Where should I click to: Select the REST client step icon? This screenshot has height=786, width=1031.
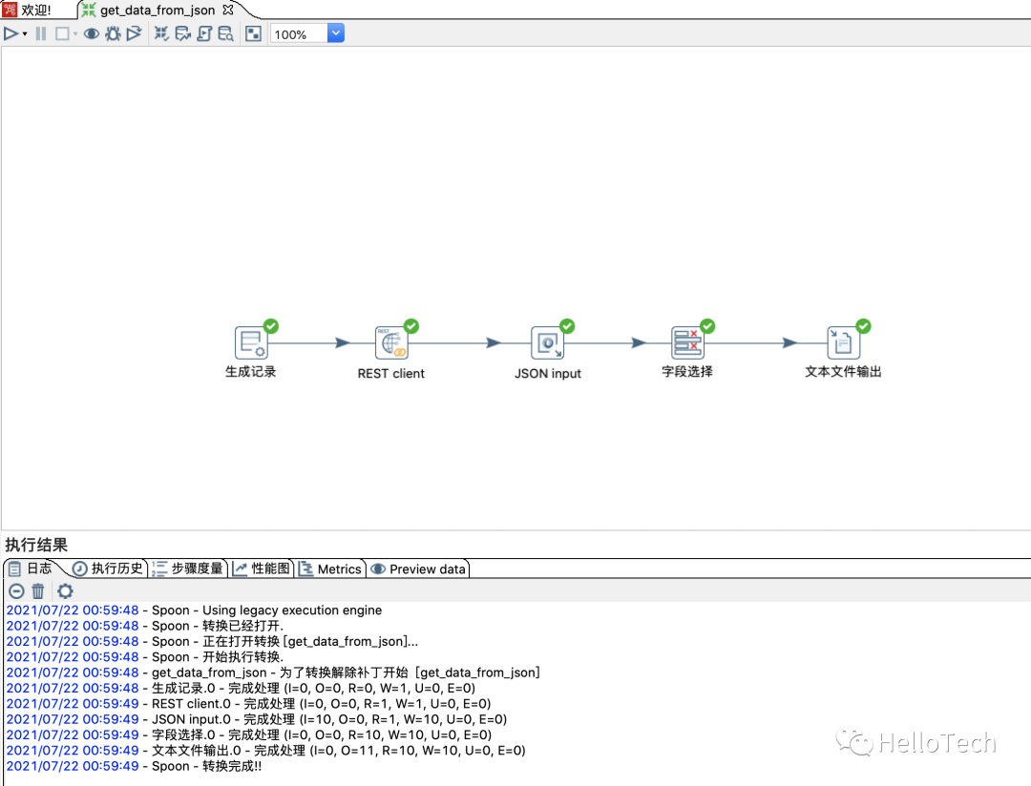(391, 342)
